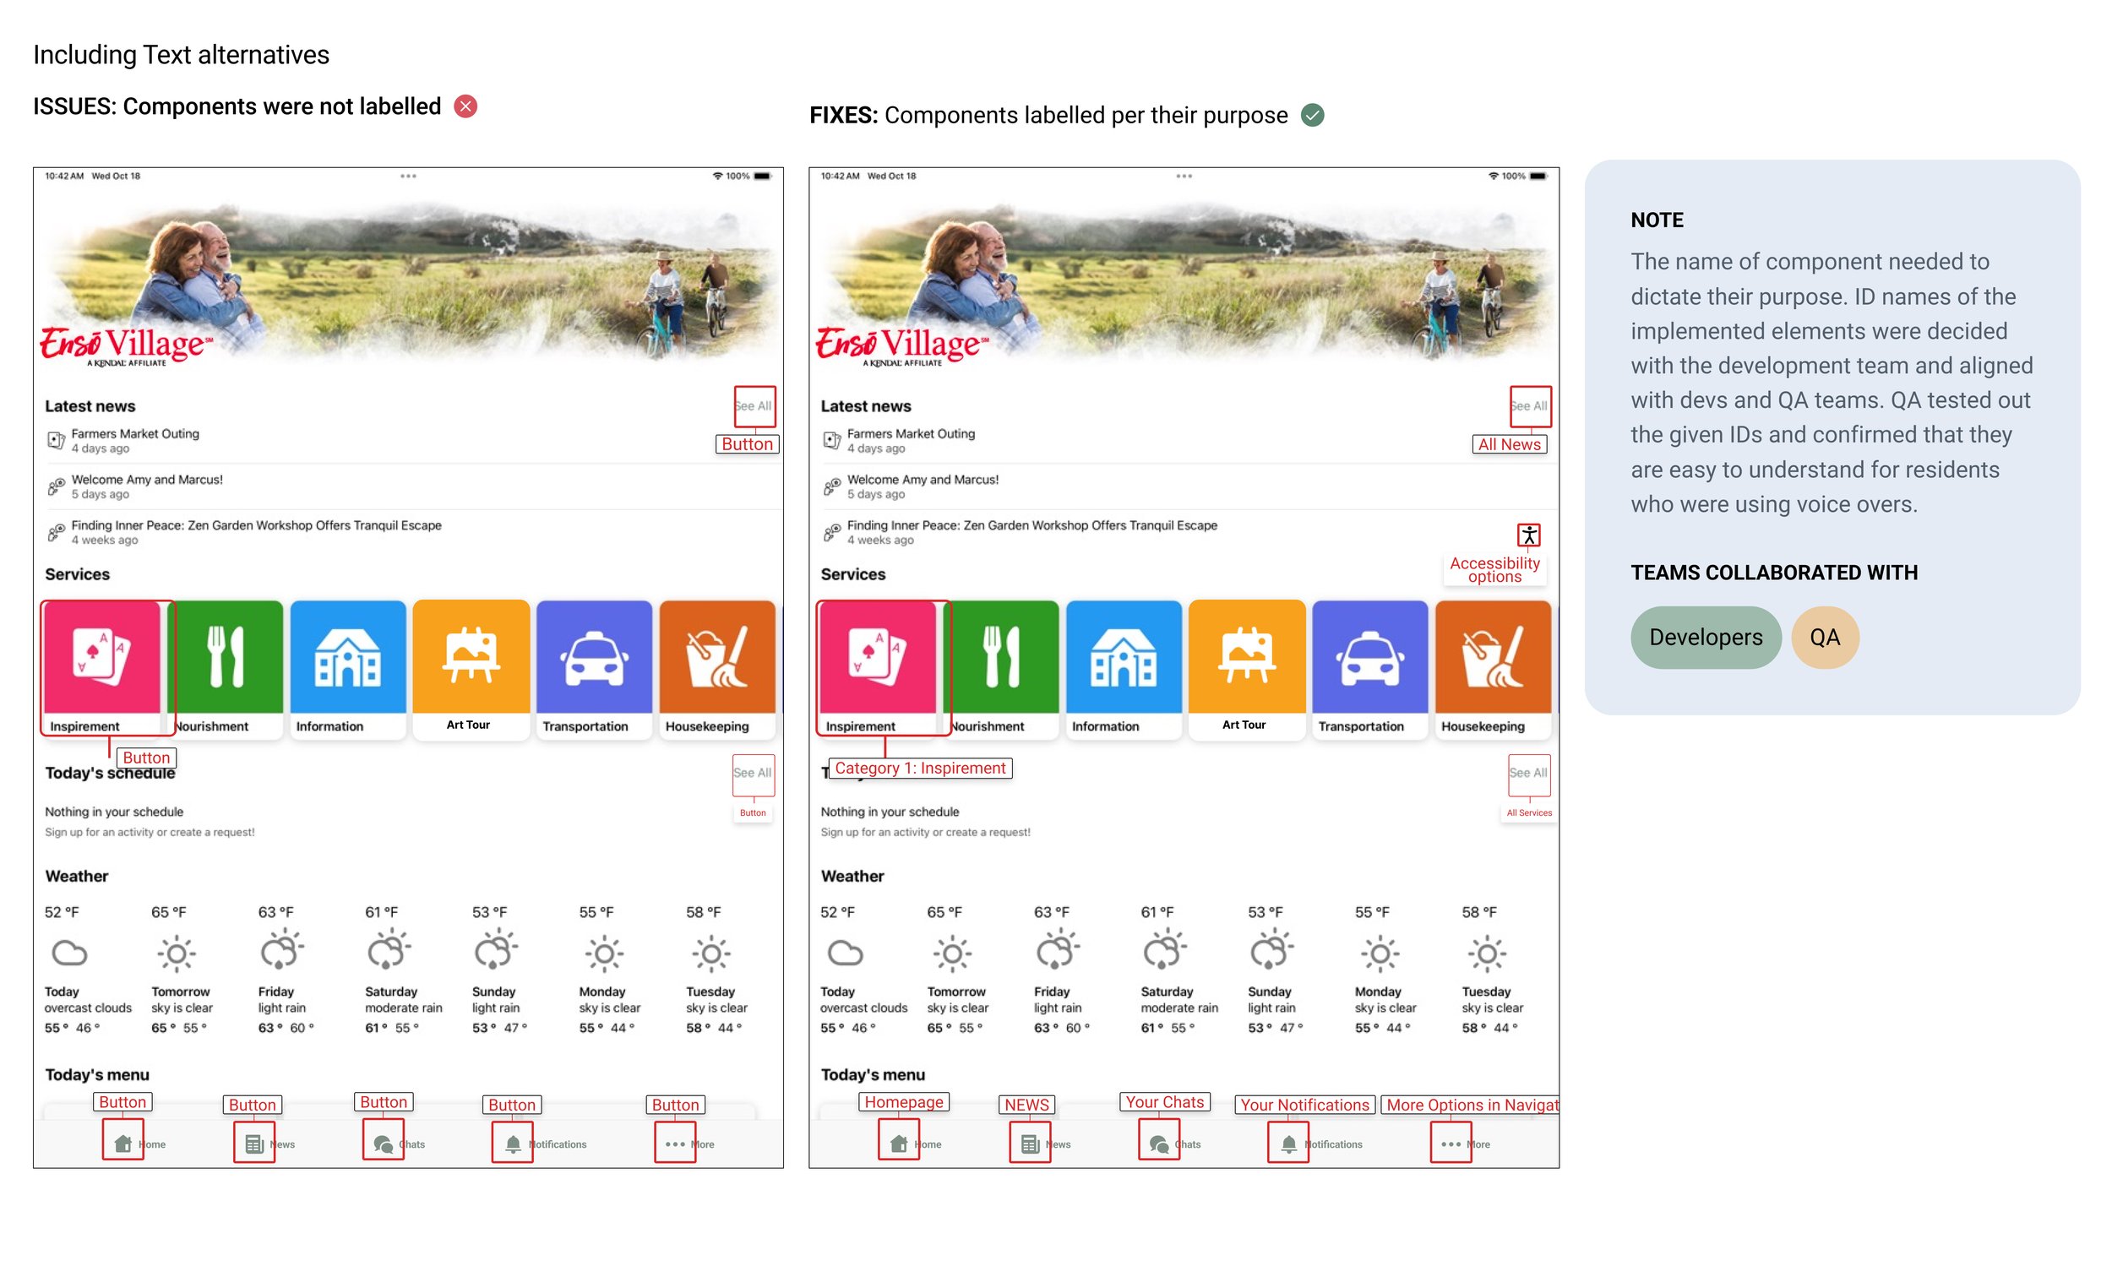2112x1282 pixels.
Task: Click Latest news See All in right mockup
Action: (x=1530, y=406)
